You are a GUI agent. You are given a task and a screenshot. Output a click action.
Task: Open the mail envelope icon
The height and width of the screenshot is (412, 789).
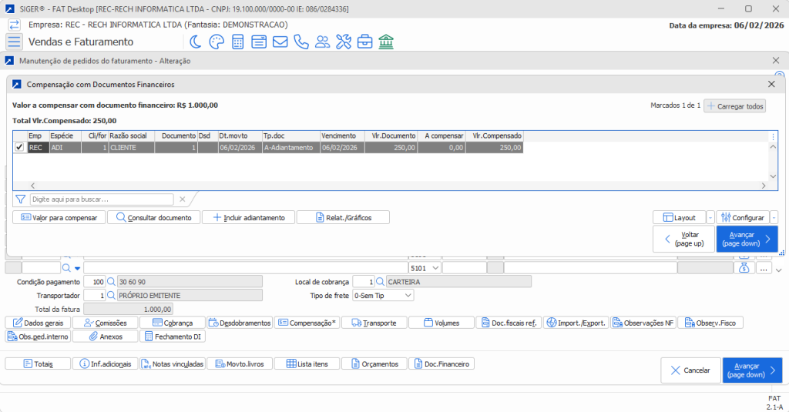click(280, 42)
